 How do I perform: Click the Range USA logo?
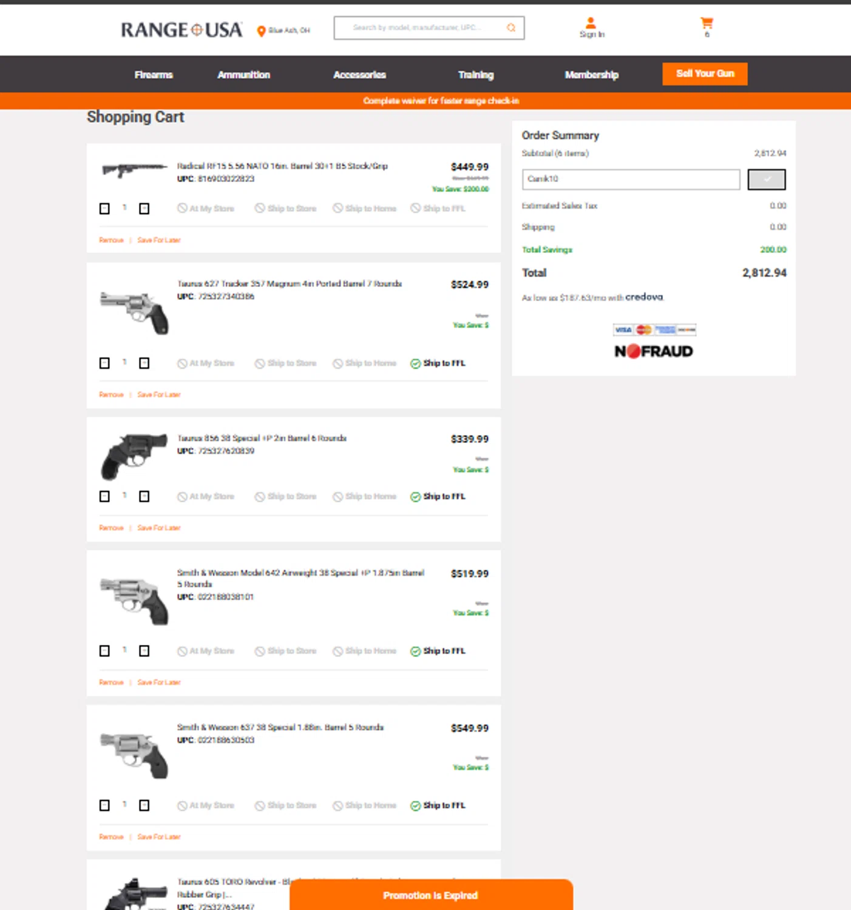(x=181, y=30)
